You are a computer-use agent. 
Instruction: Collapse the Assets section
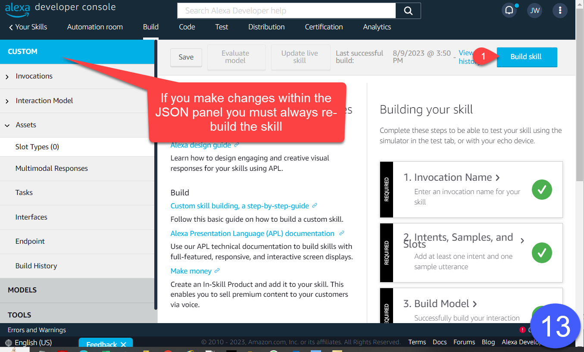pos(7,125)
